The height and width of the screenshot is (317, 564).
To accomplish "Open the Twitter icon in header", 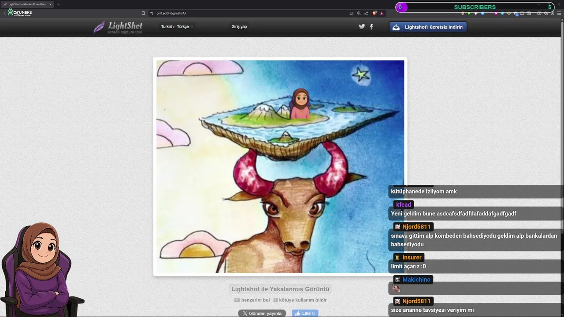I will 362,26.
